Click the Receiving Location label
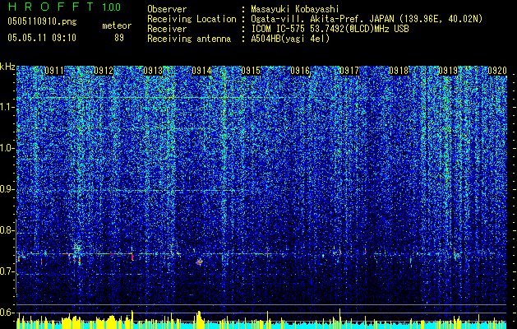The width and height of the screenshot is (517, 329). tap(192, 19)
